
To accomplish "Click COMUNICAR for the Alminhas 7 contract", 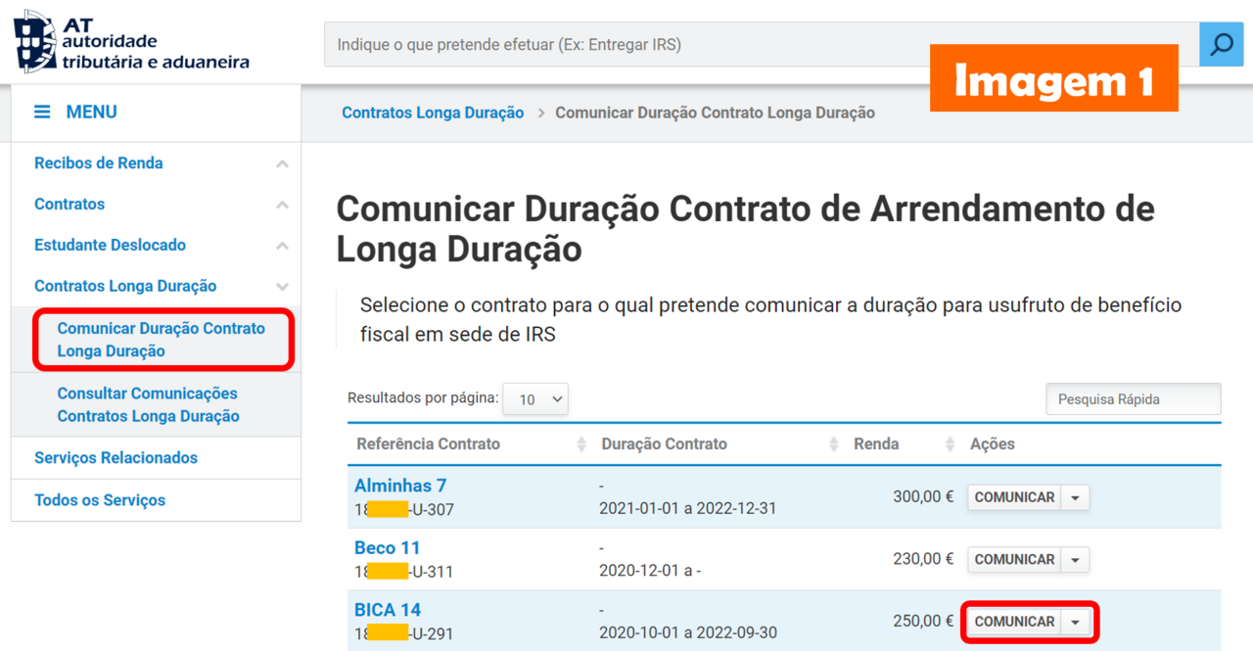I will 1011,497.
